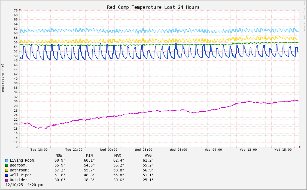This screenshot has height=190, width=307.
Task: Click the Wed 12:00 time axis label
Action: [248, 150]
